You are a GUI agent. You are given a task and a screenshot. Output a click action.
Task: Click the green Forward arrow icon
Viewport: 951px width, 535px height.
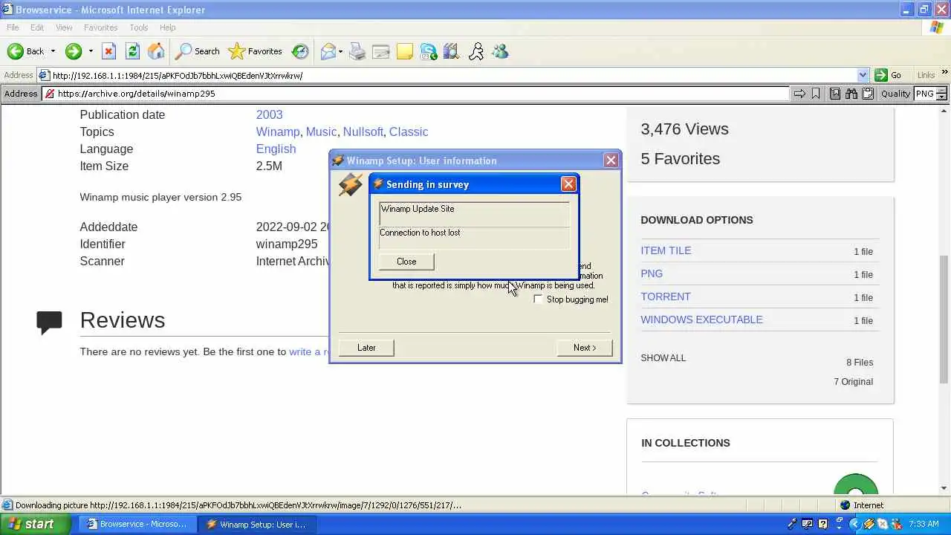point(73,51)
